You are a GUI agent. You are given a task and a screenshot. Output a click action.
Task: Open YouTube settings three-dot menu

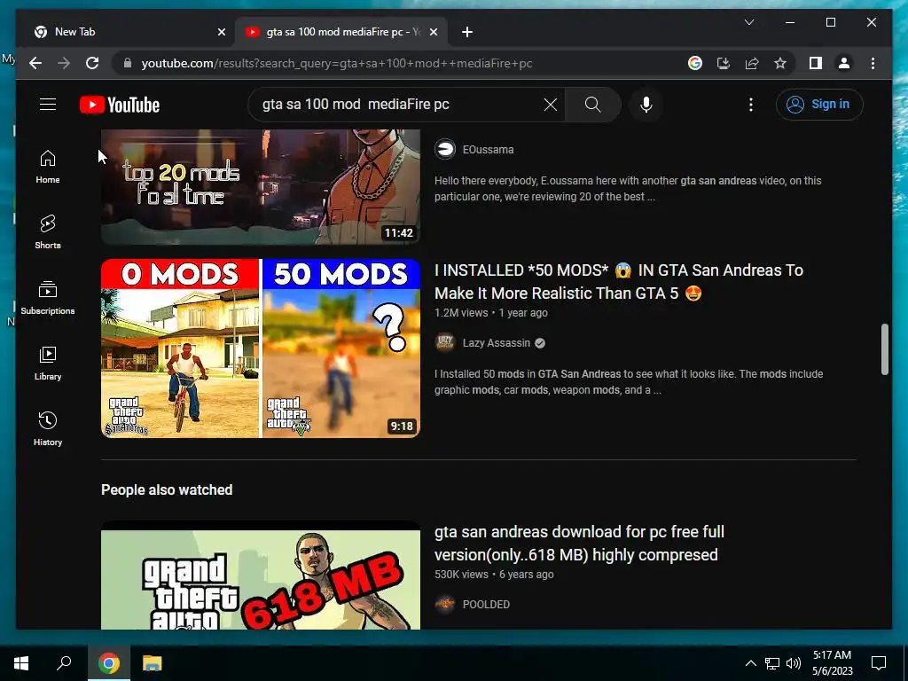click(x=750, y=105)
